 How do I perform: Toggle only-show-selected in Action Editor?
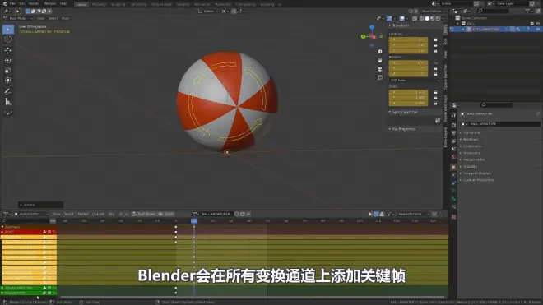point(370,214)
